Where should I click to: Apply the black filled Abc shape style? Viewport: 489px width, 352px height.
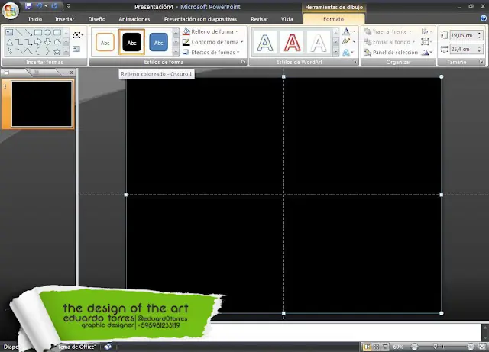pyautogui.click(x=131, y=43)
